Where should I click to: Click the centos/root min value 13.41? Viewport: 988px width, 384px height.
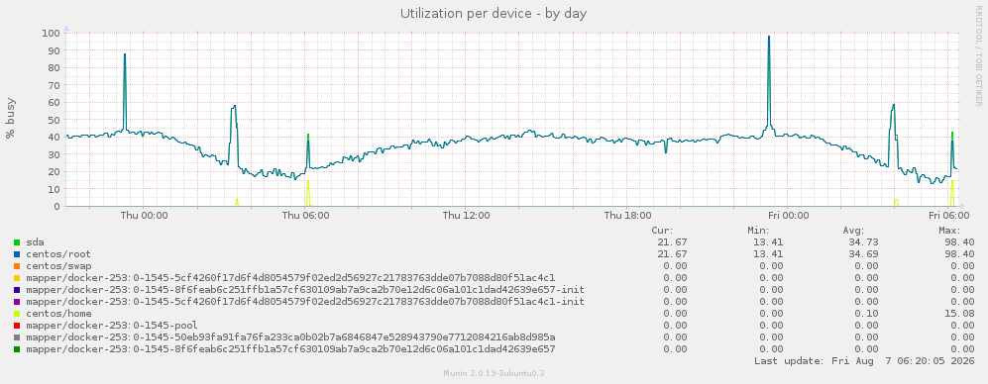(x=769, y=254)
